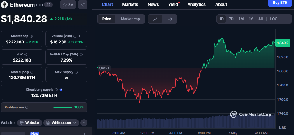The image size is (294, 135).
Task: Click the 1,820.0 price axis label
Action: point(283,57)
